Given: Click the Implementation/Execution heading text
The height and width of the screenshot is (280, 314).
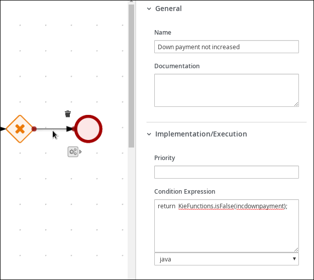Looking at the screenshot, I should [201, 134].
